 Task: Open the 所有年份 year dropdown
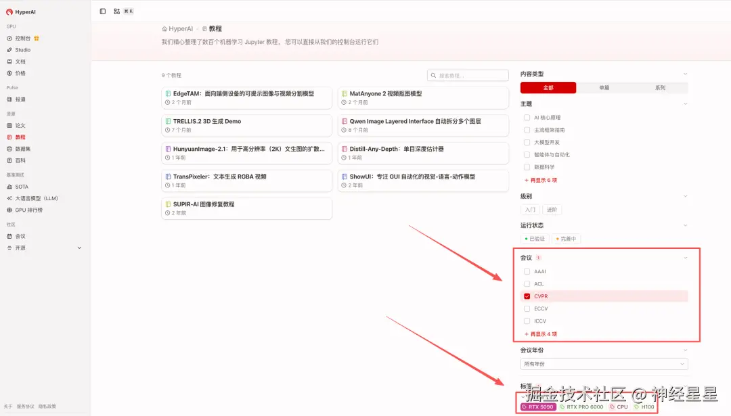pyautogui.click(x=604, y=364)
